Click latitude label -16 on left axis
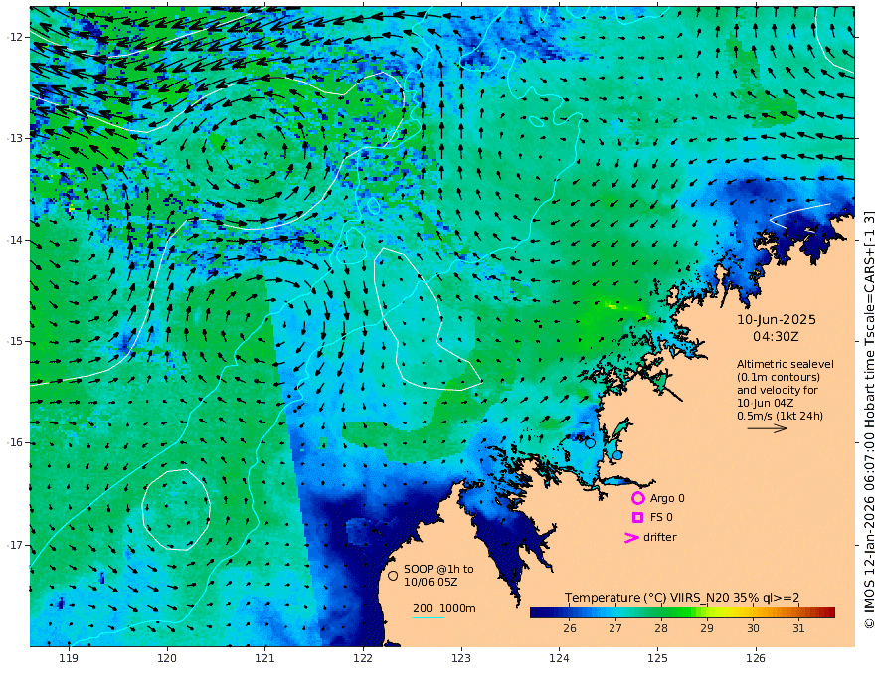Viewport: 875px width, 676px height. 15,442
